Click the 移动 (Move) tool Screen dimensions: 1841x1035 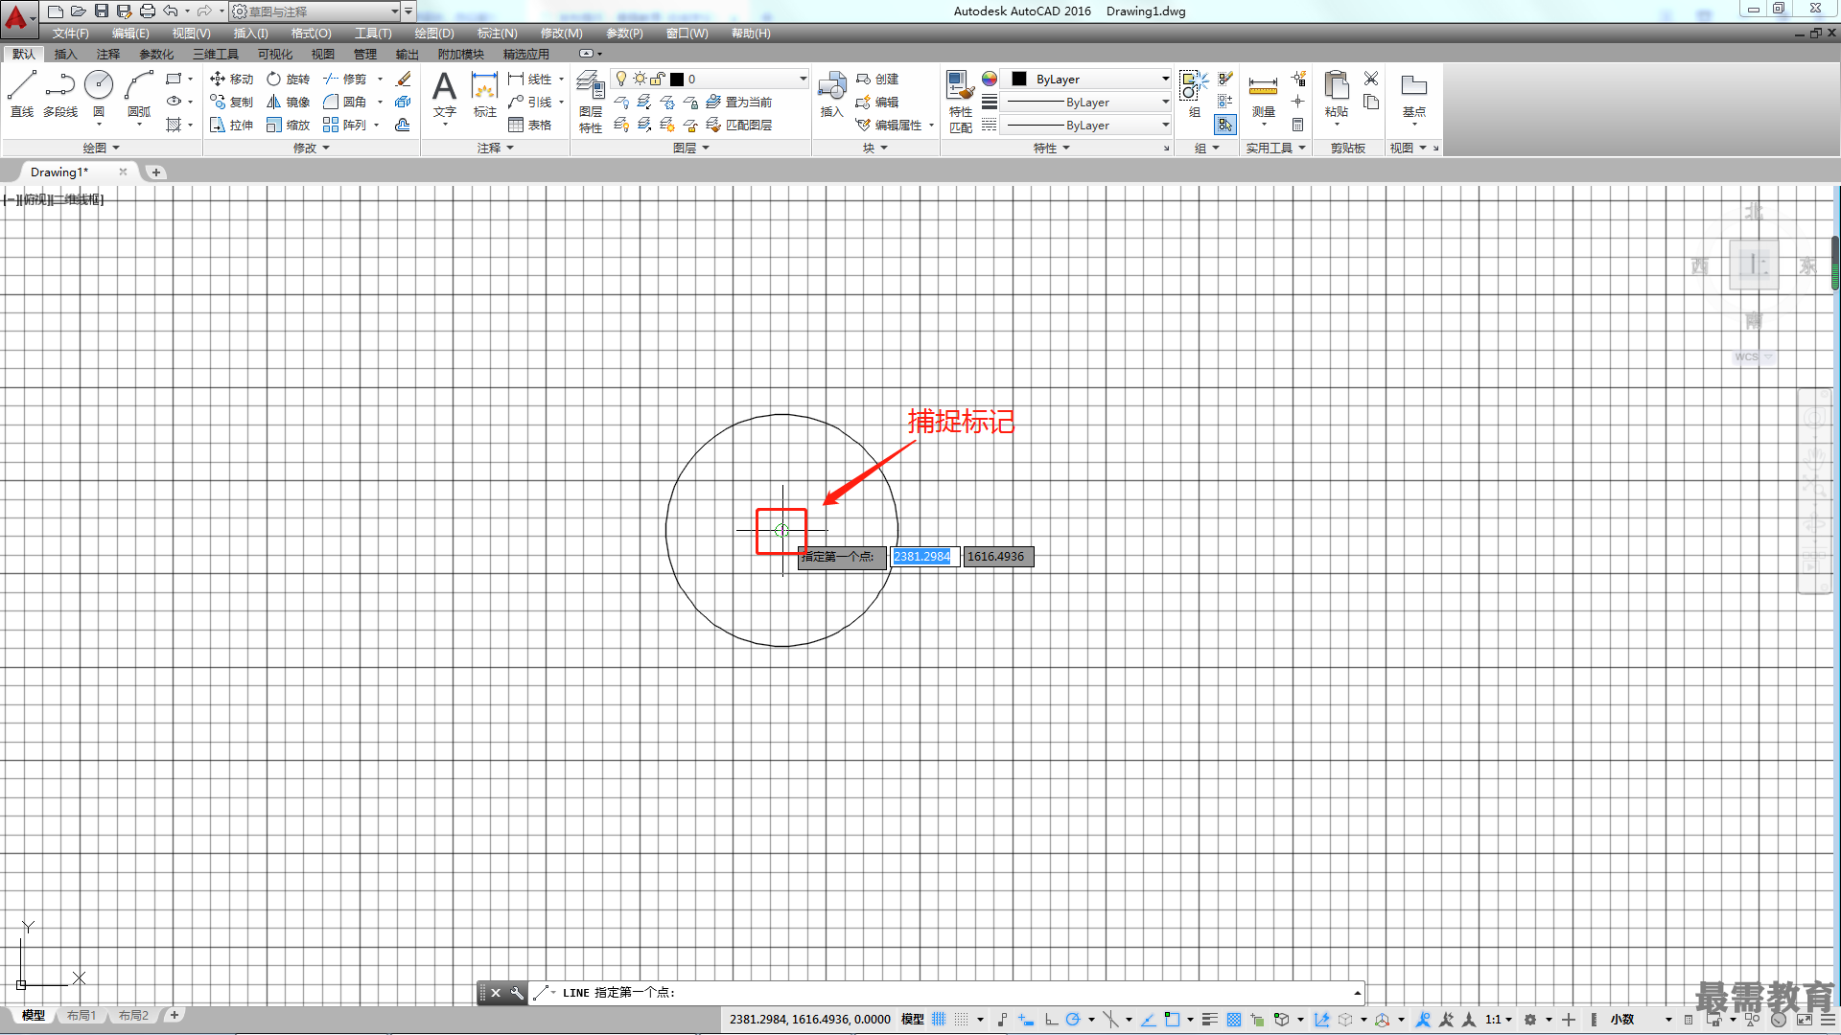point(231,79)
